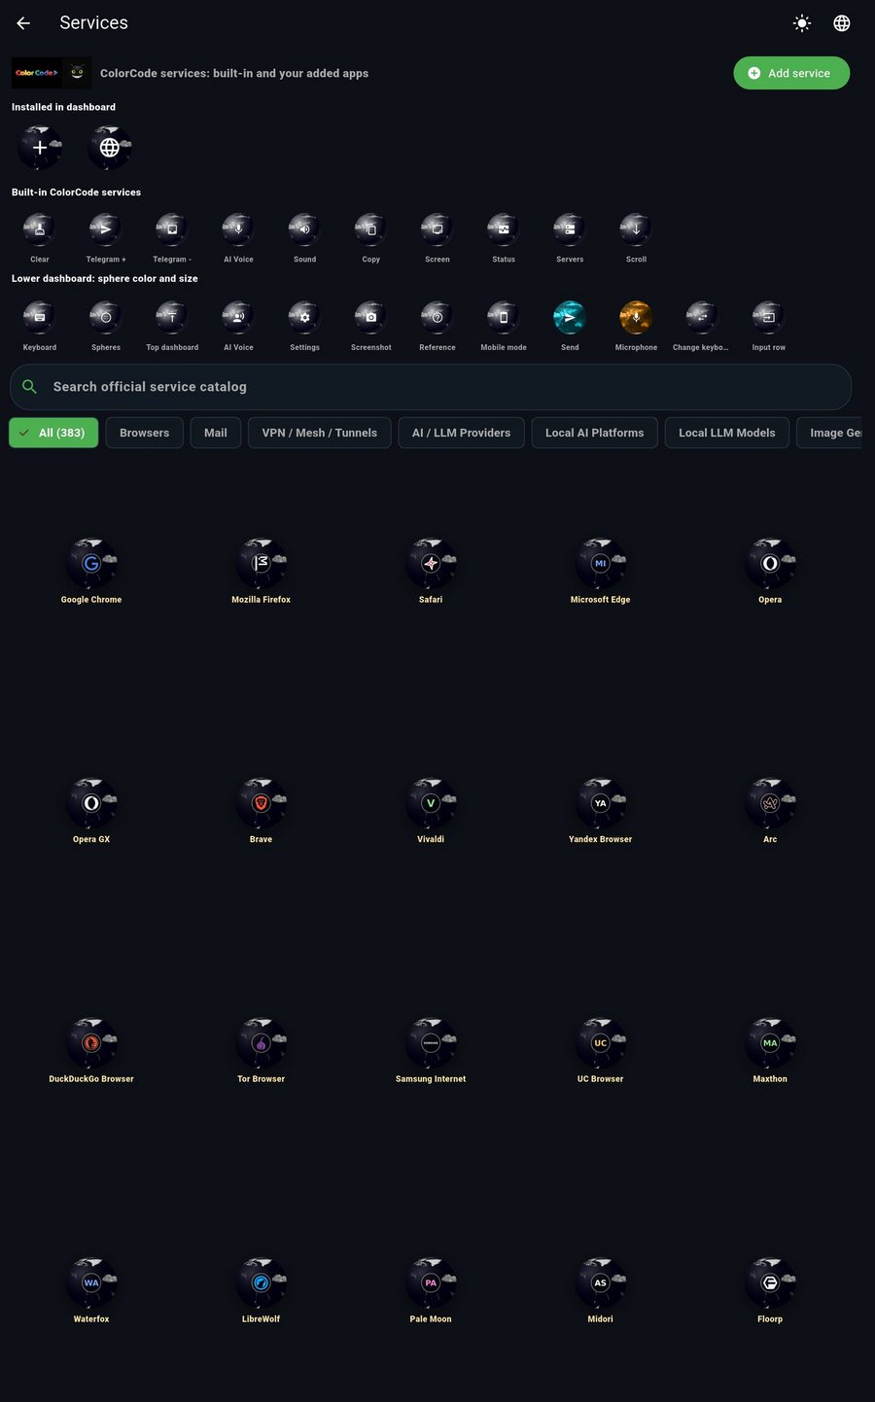This screenshot has width=875, height=1402.
Task: Select the All (383) filter chip
Action: pos(53,433)
